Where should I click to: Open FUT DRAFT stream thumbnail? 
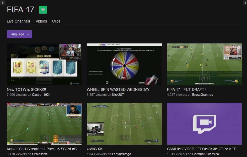[x=204, y=64]
